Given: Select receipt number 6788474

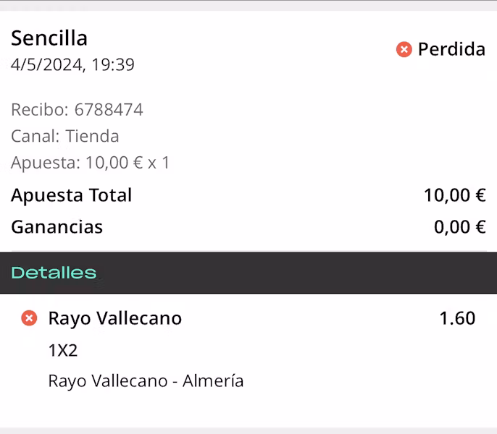Looking at the screenshot, I should click(109, 110).
